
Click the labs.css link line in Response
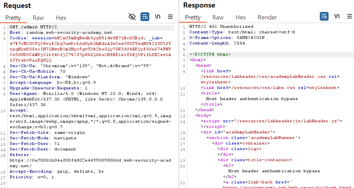point(270,88)
